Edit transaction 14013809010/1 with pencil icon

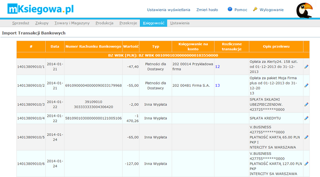pos(306,67)
